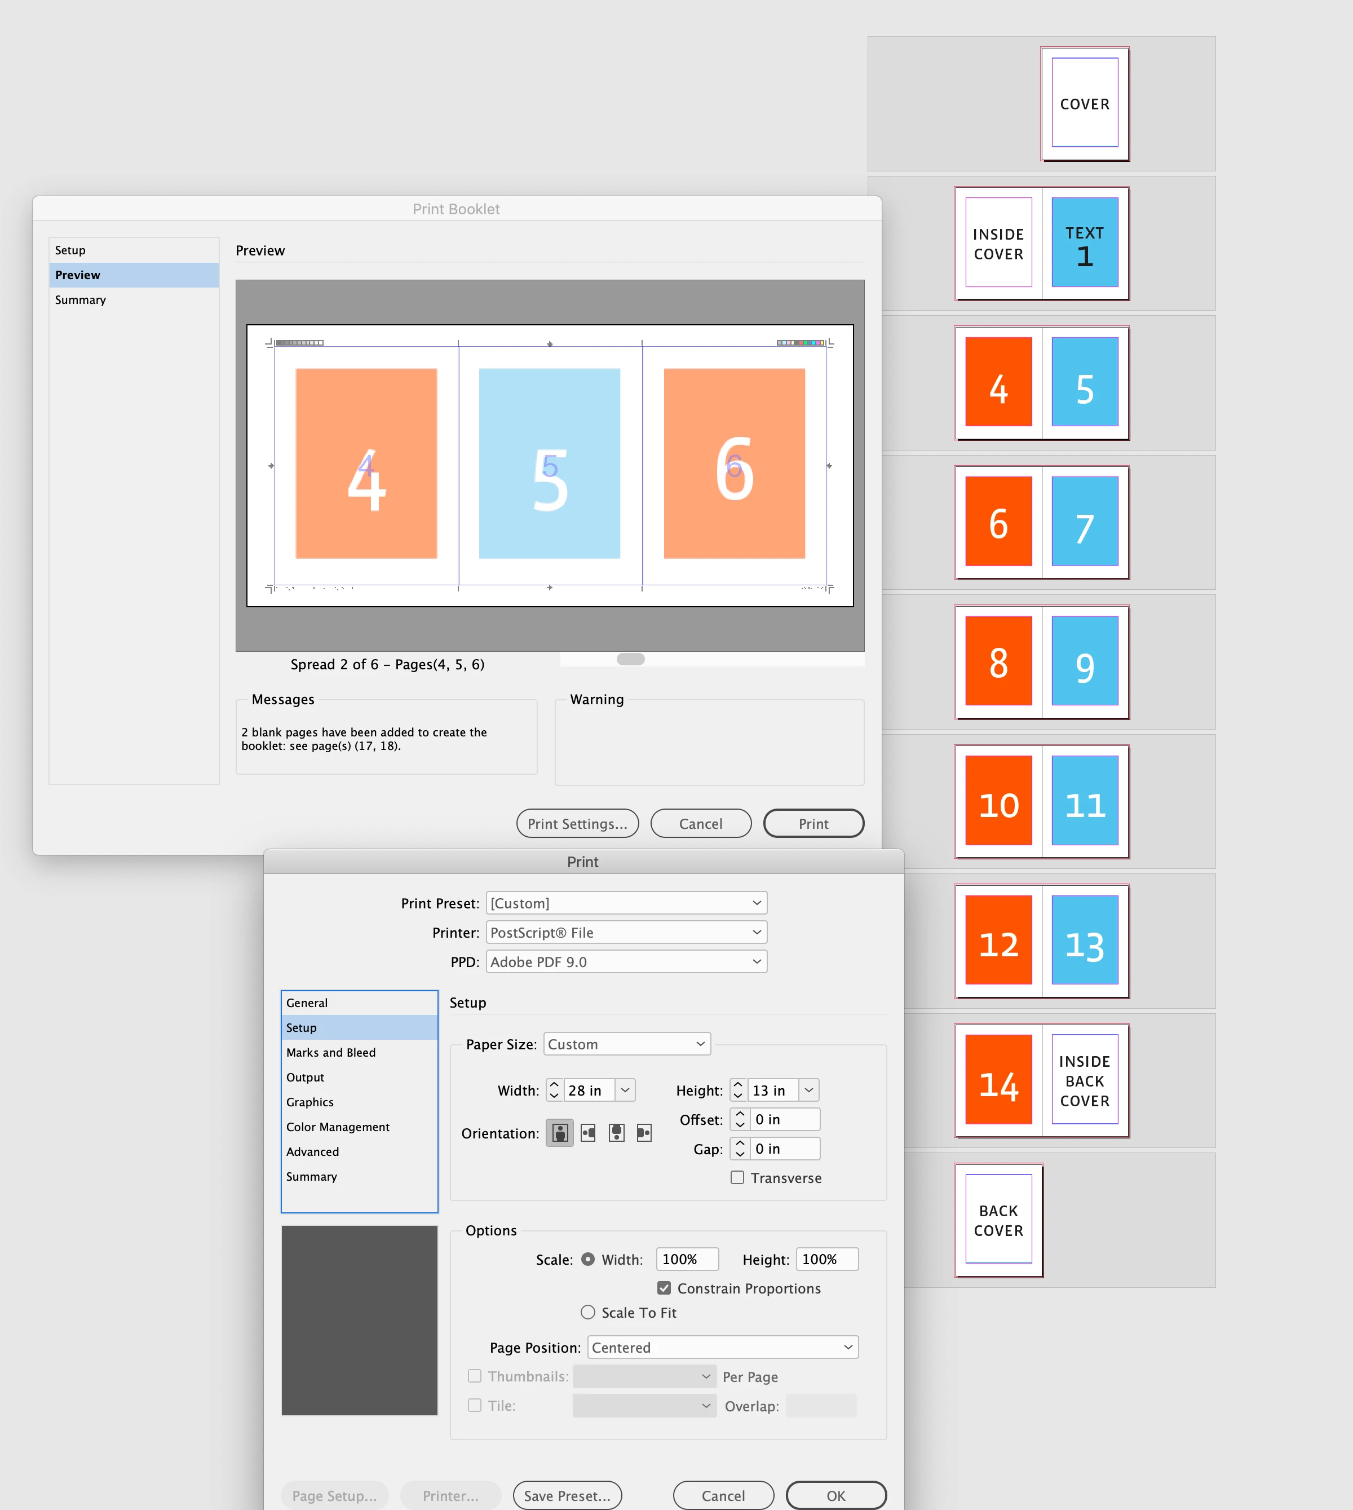
Task: Switch to Marks and Bleed section
Action: (331, 1052)
